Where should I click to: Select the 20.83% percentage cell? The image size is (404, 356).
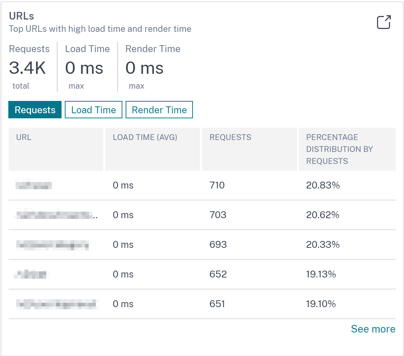323,185
